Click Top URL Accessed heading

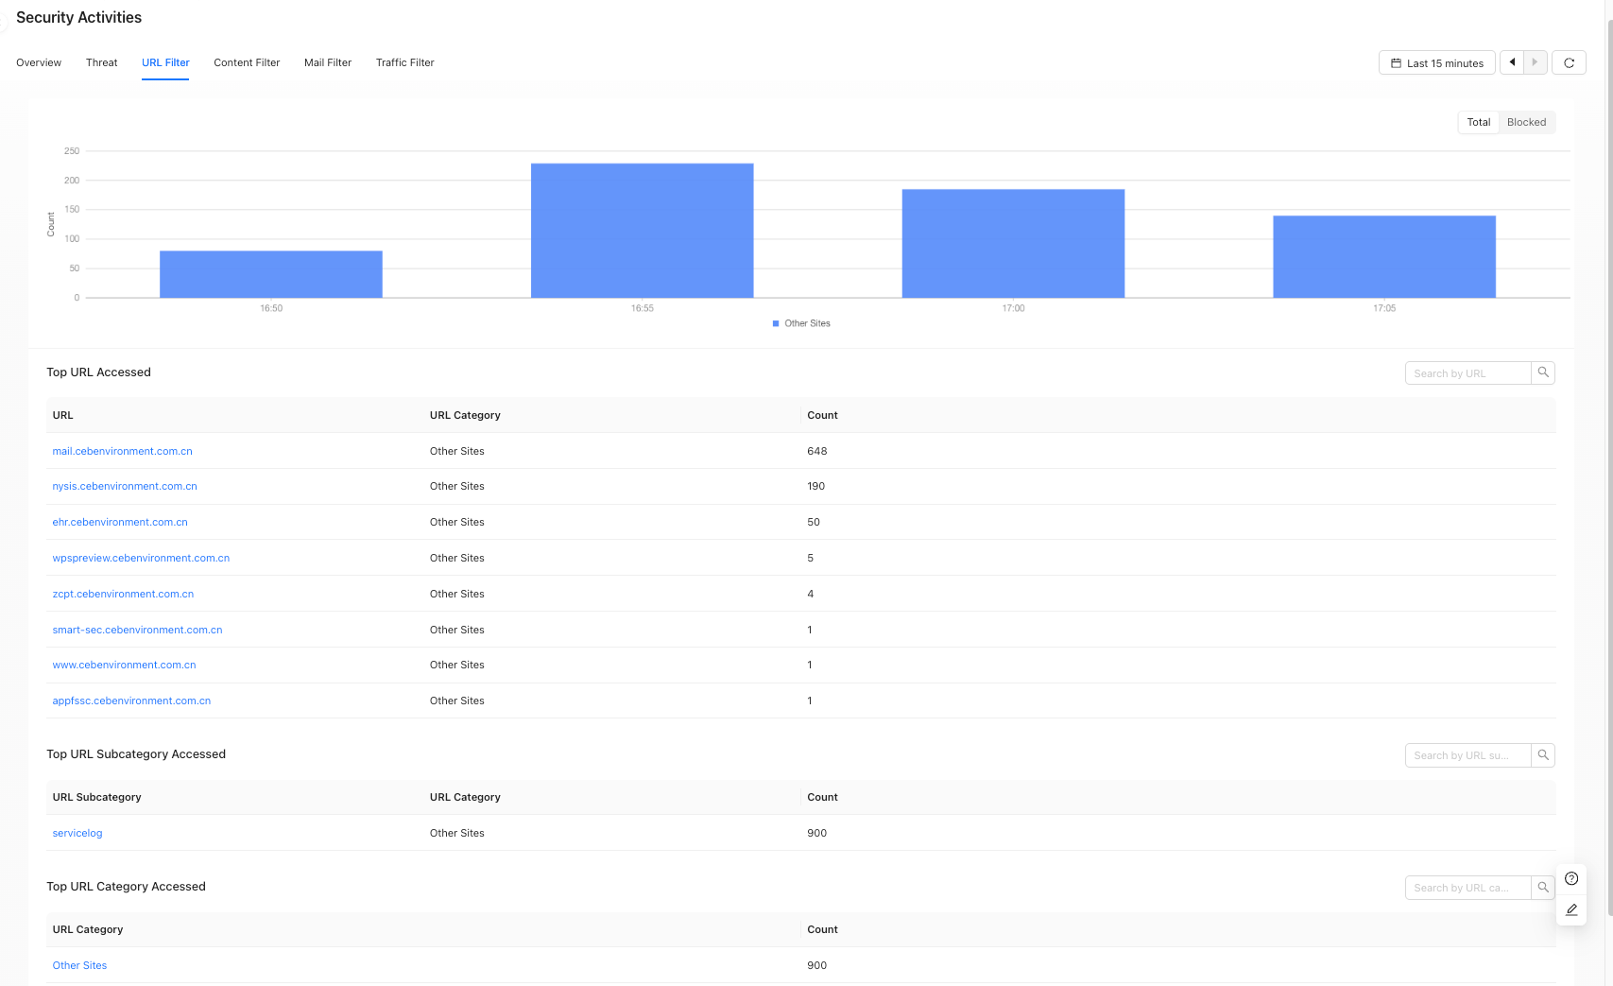[x=98, y=372]
